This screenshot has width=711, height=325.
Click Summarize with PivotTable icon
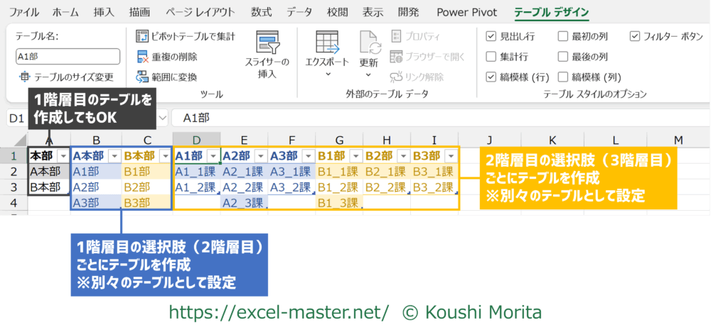click(141, 35)
